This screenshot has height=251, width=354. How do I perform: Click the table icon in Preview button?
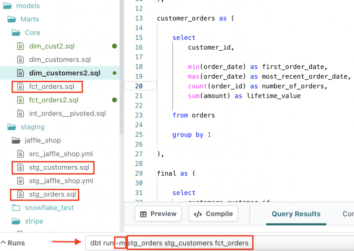tap(144, 214)
